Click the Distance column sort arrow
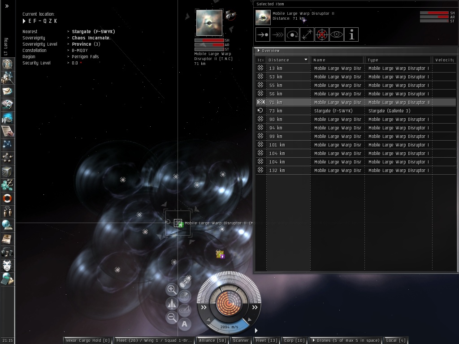Viewport: 459px width, 344px height. [306, 60]
